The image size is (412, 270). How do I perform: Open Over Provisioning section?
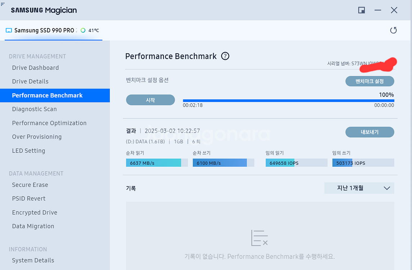coord(37,136)
